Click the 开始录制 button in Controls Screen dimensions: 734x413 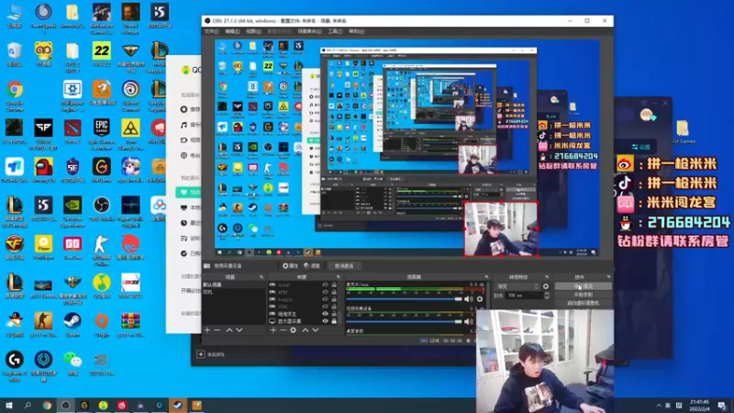coord(583,295)
